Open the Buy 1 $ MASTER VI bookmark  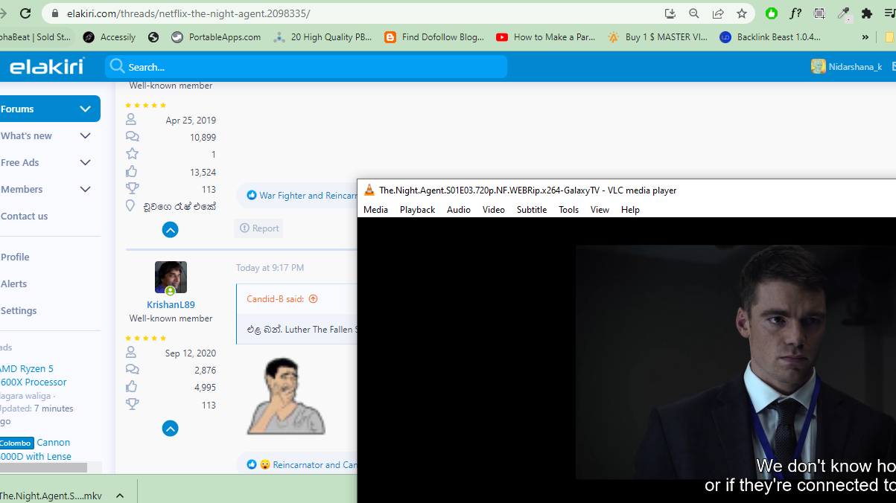658,37
